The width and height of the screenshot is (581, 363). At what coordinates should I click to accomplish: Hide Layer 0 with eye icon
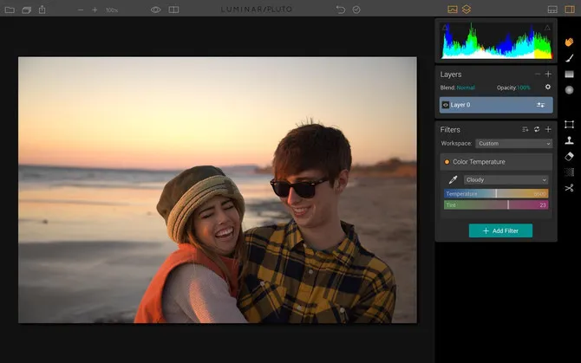[446, 105]
